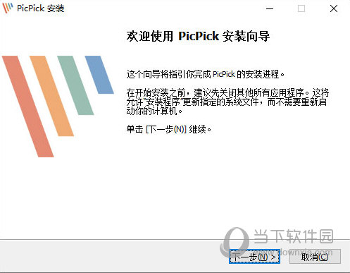The image size is (350, 273).
Task: Click the text 这个向导将指引你完成 PicPick 的安装进程
Action: tap(206, 74)
